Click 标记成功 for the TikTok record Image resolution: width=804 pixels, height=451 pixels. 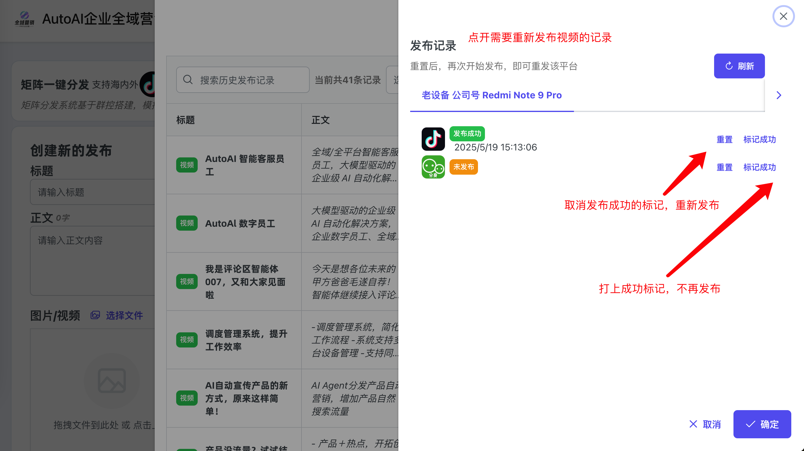click(760, 139)
